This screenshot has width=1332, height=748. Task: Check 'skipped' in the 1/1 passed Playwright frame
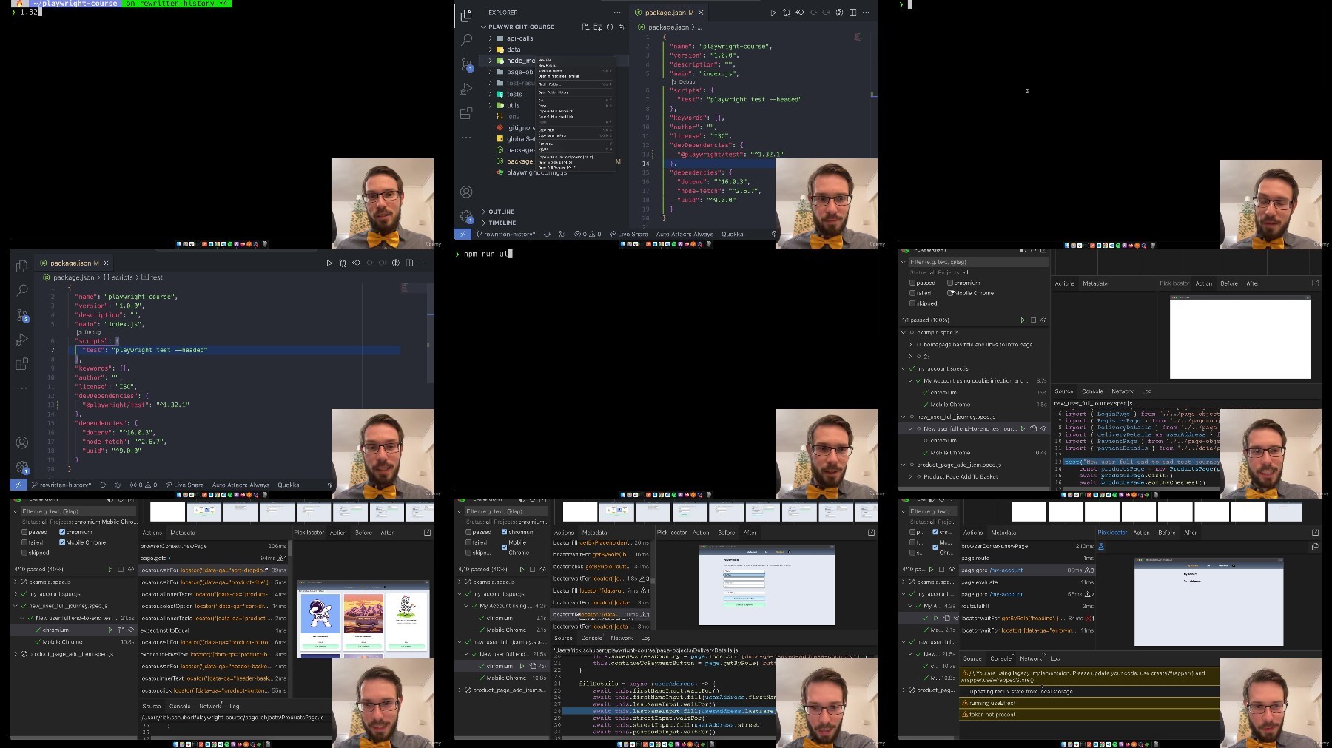tap(912, 303)
